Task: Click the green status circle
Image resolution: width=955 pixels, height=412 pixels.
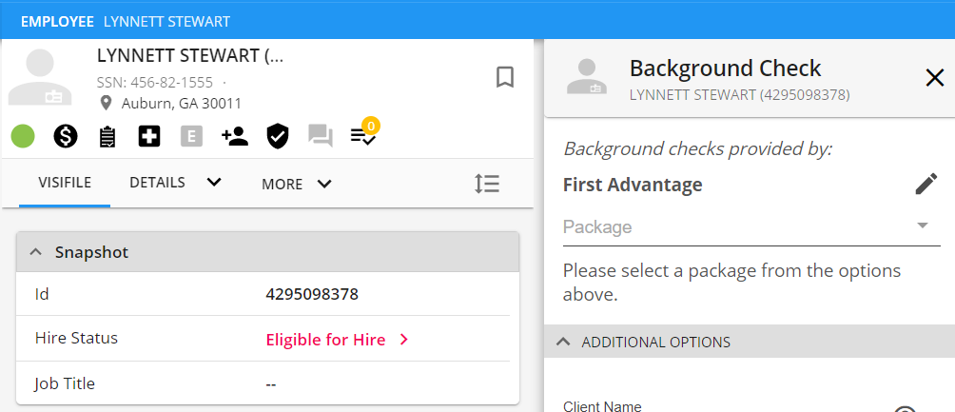Action: (x=23, y=137)
